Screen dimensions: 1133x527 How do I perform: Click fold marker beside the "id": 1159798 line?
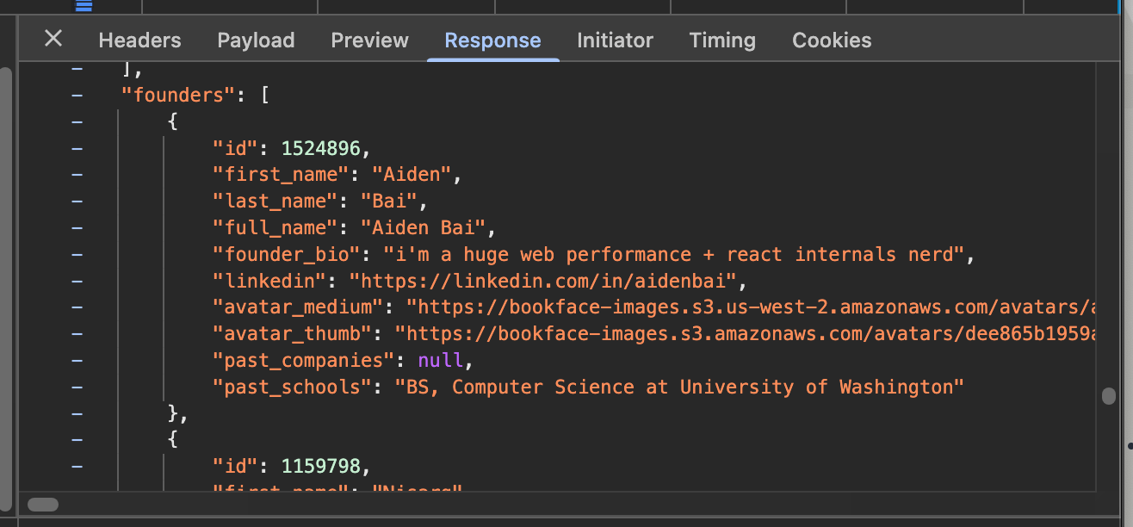click(77, 467)
